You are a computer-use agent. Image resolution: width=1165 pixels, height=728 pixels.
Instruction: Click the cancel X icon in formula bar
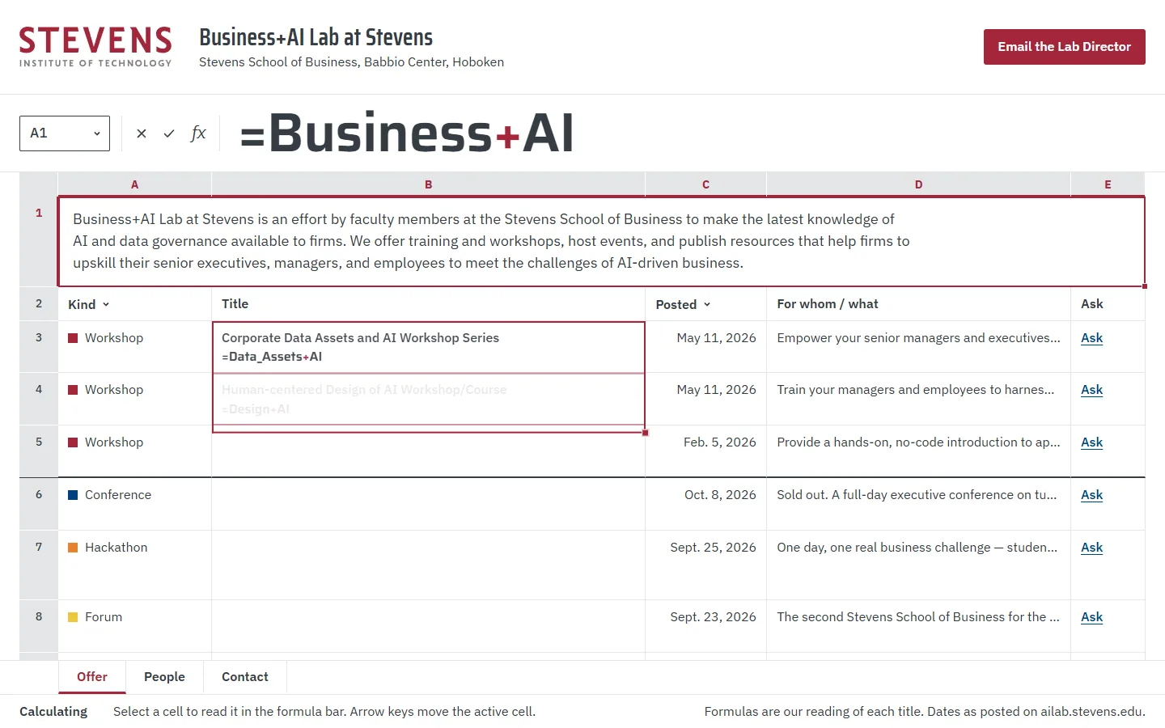142,133
